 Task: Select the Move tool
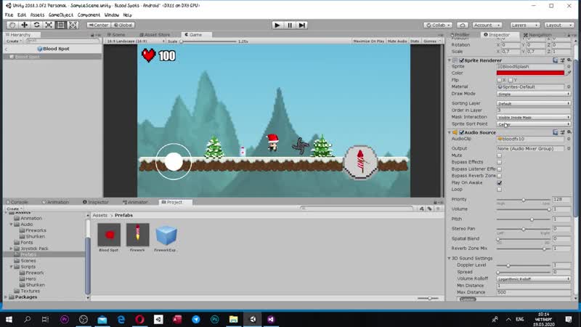(25, 25)
